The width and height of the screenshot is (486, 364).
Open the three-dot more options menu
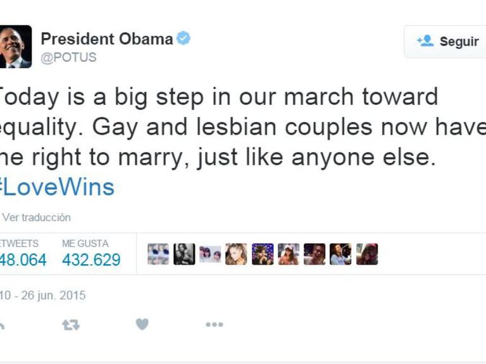point(214,324)
